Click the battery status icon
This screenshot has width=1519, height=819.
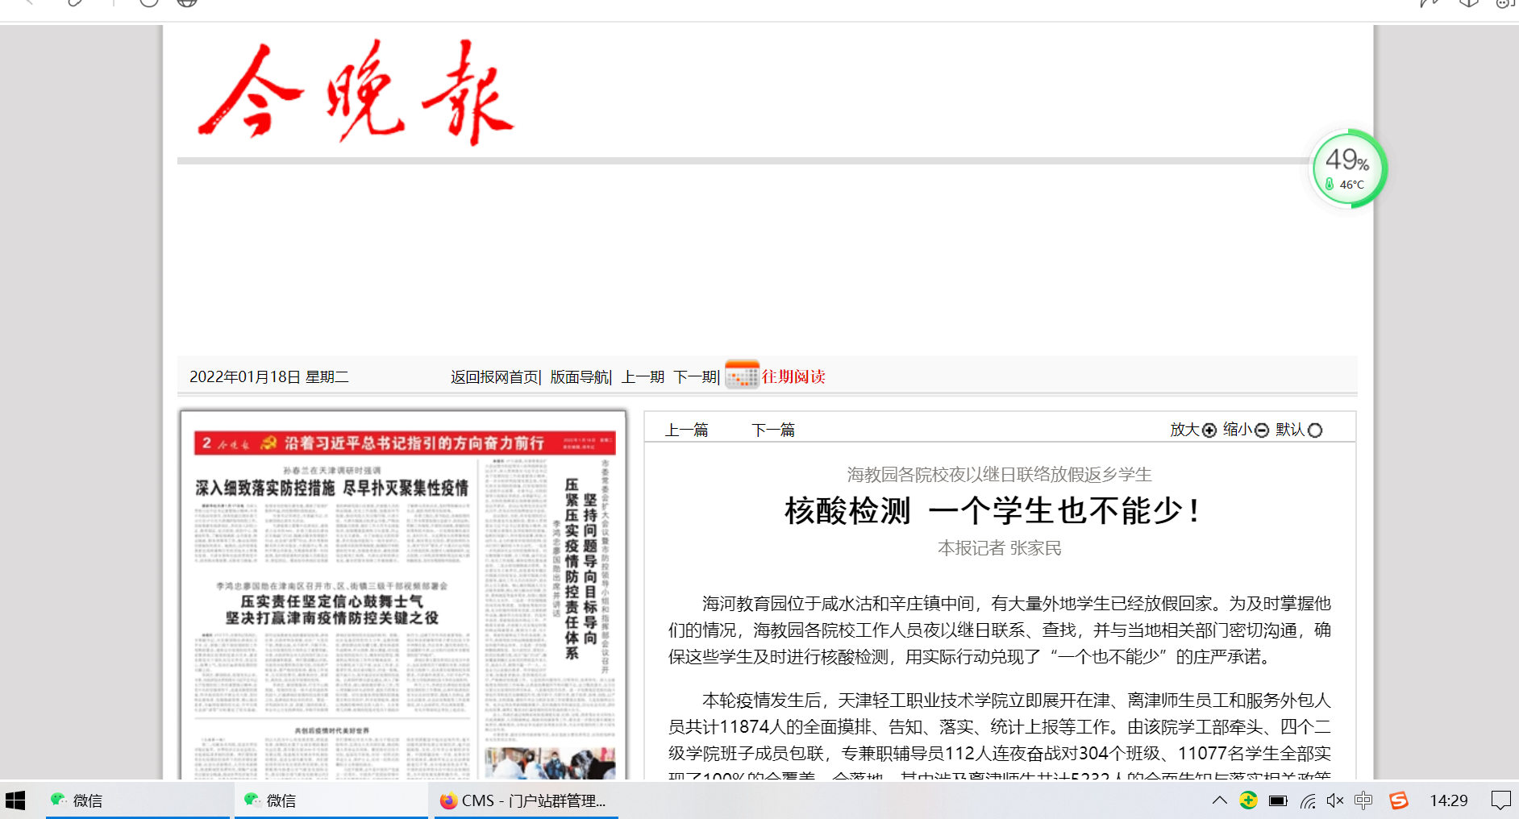click(x=1278, y=800)
